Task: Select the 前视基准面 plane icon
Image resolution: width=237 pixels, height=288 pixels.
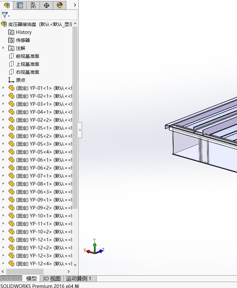Action: [x=11, y=56]
